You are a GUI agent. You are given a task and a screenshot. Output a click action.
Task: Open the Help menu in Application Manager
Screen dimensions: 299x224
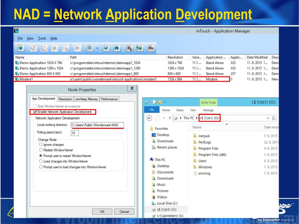[54, 38]
